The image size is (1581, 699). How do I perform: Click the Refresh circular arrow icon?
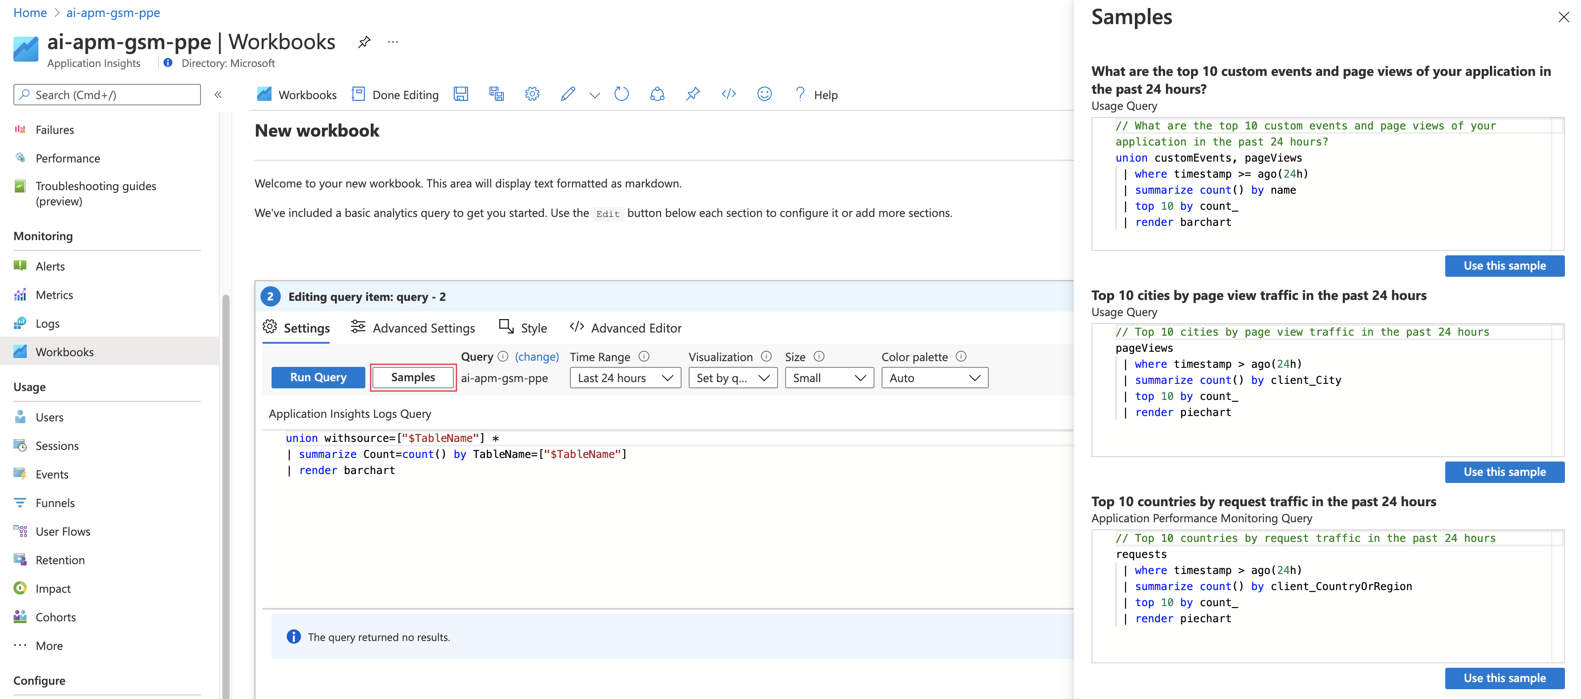click(621, 95)
